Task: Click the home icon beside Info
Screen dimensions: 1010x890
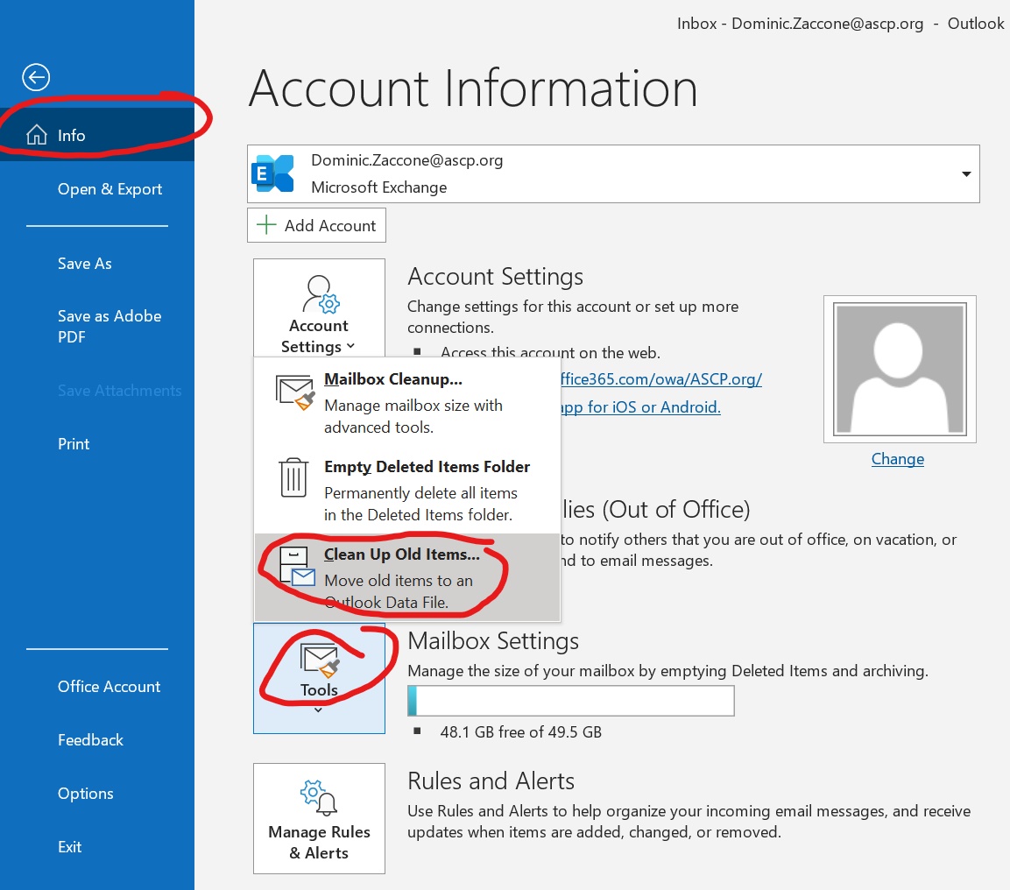Action: [36, 135]
